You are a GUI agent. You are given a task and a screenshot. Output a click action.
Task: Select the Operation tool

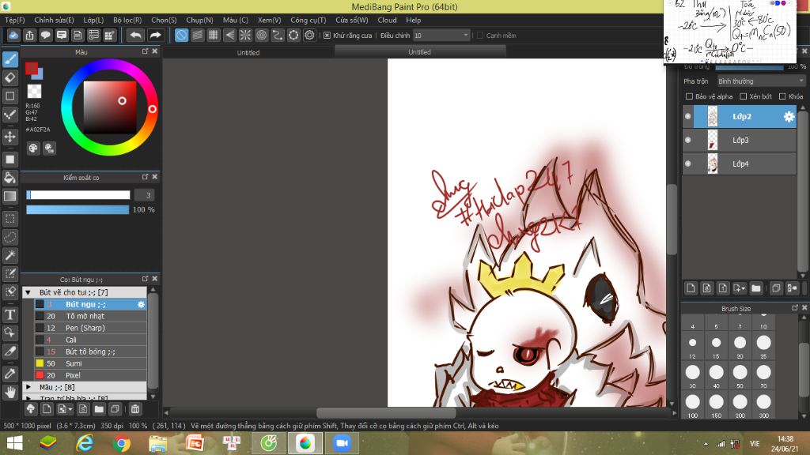pos(9,333)
